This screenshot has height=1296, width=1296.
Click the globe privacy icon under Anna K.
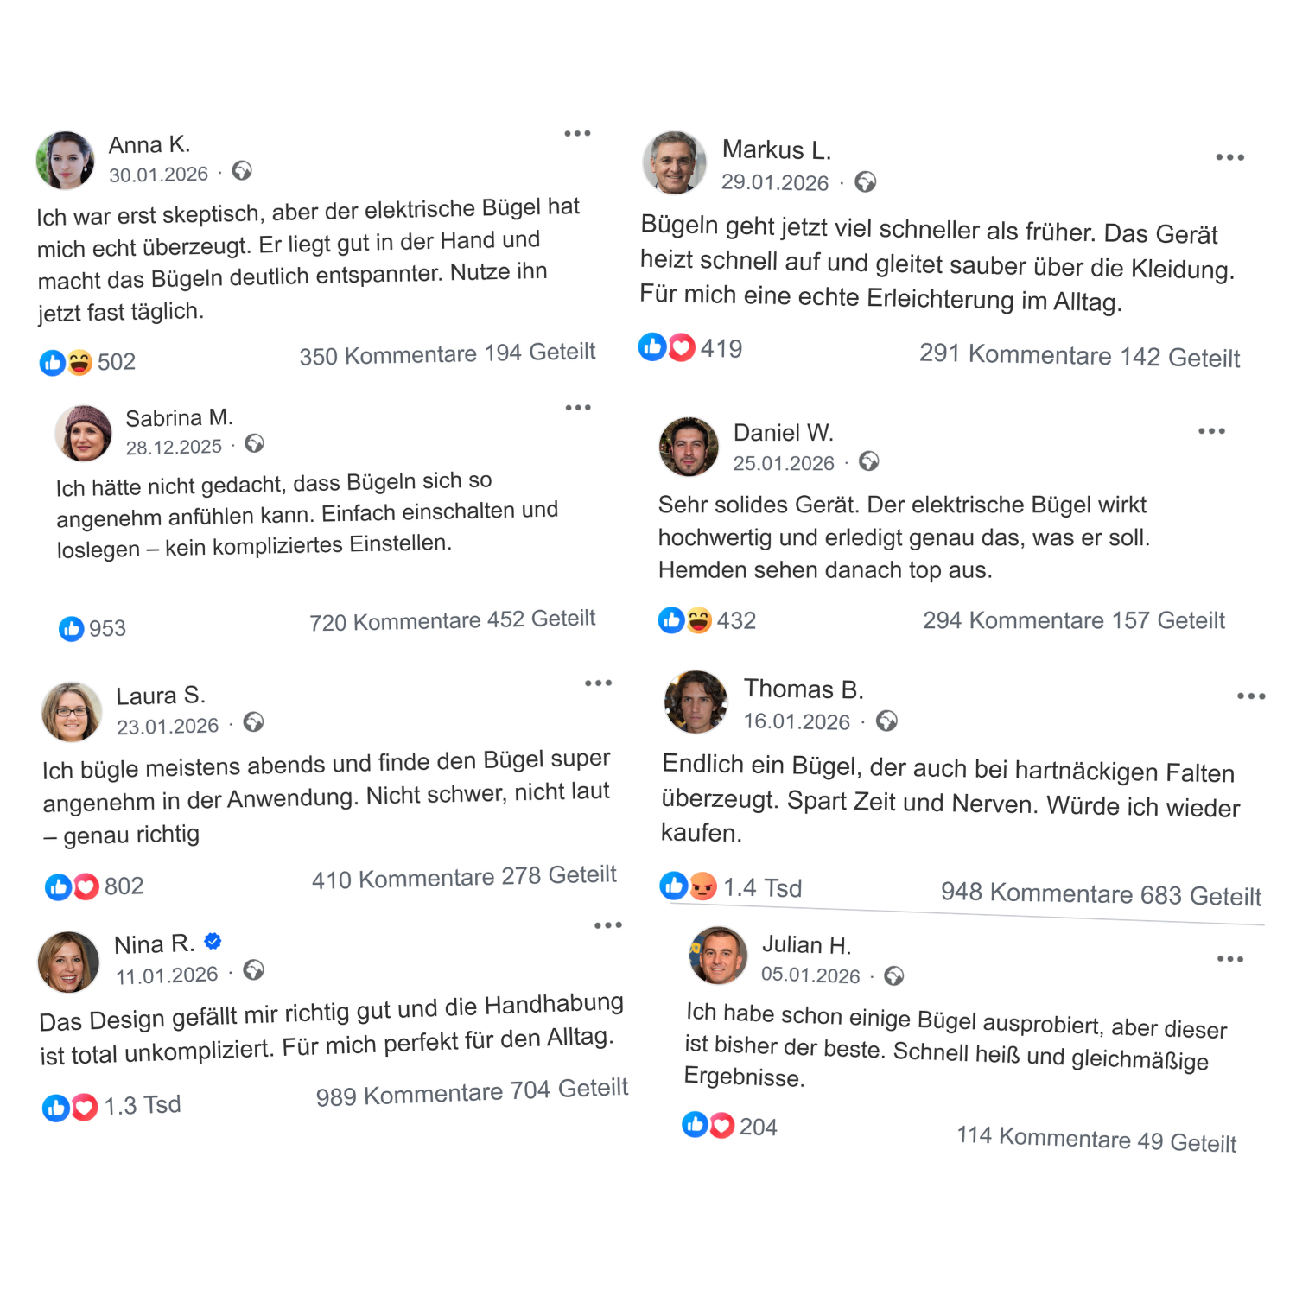click(x=242, y=171)
